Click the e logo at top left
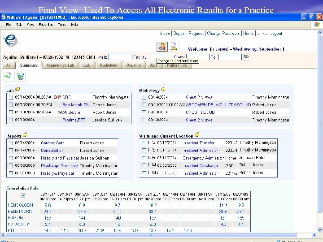 pyautogui.click(x=11, y=40)
